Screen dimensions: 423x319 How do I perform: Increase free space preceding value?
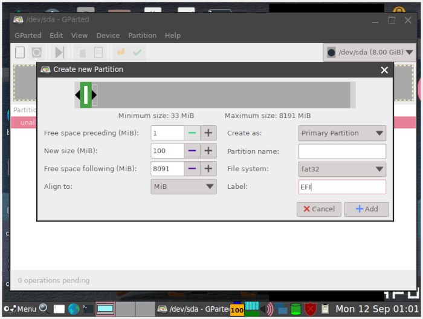click(x=208, y=133)
